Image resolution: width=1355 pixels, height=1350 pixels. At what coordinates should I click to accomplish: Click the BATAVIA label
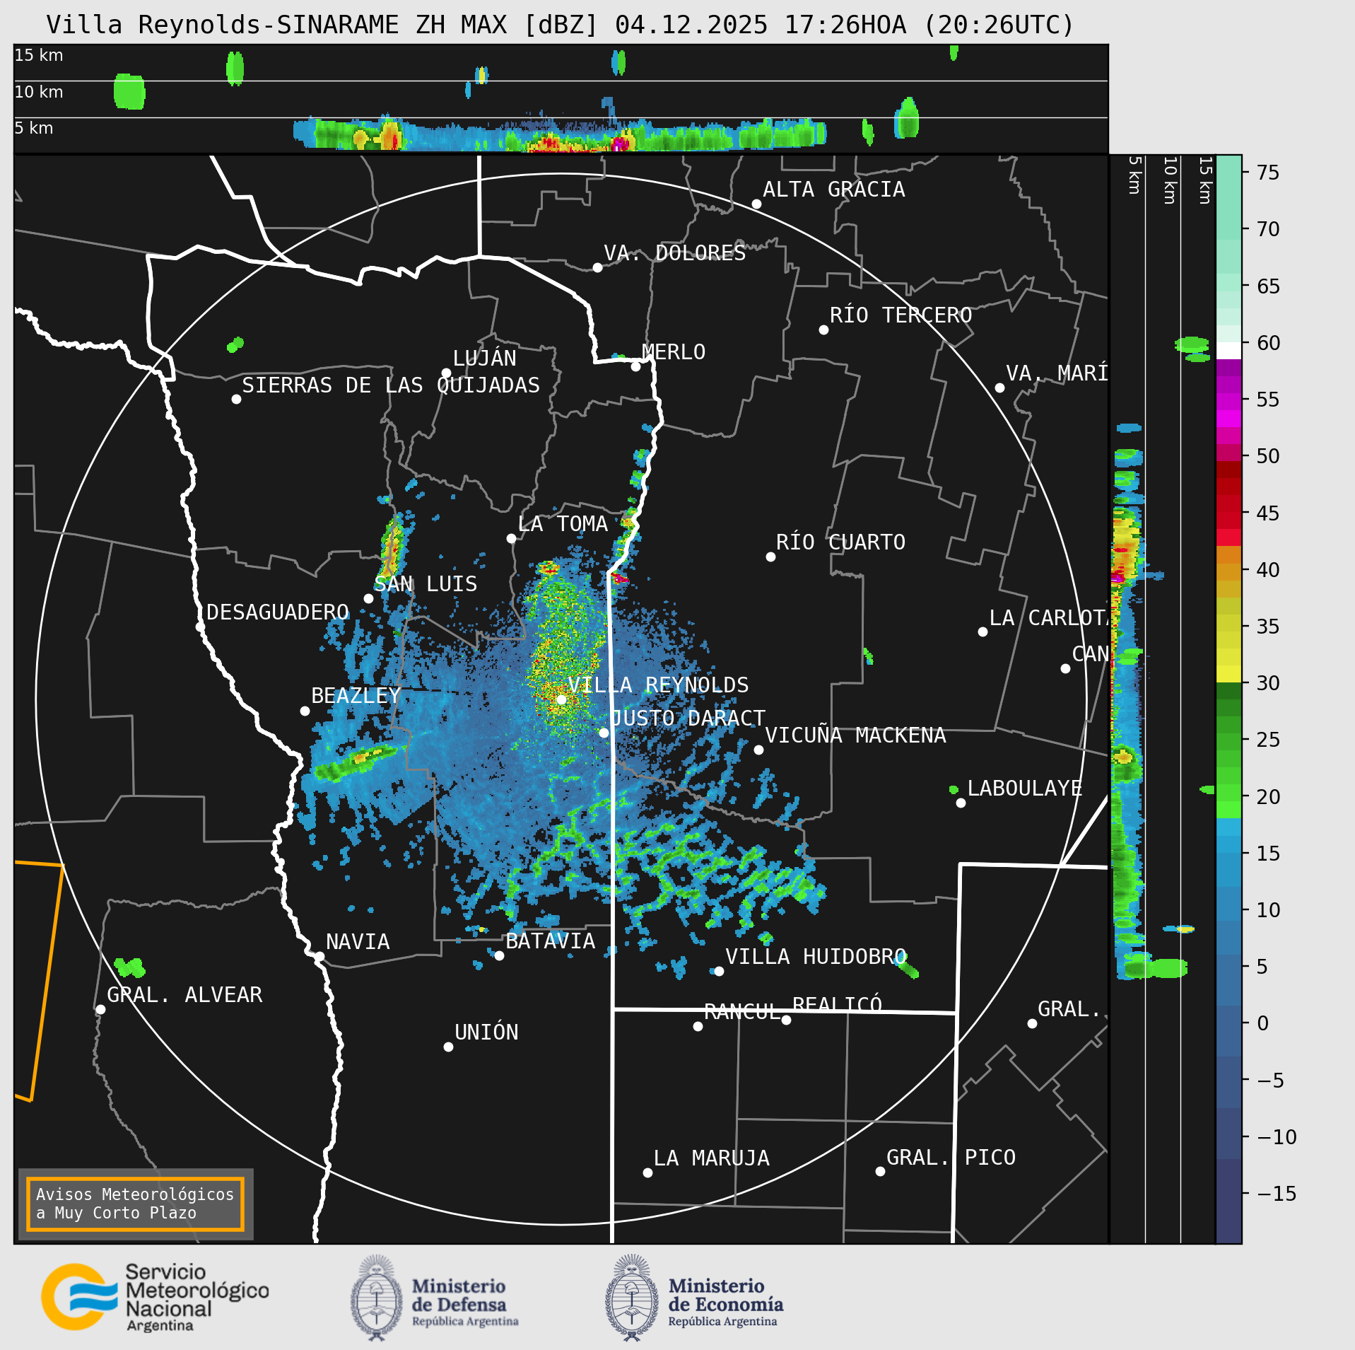click(x=551, y=941)
